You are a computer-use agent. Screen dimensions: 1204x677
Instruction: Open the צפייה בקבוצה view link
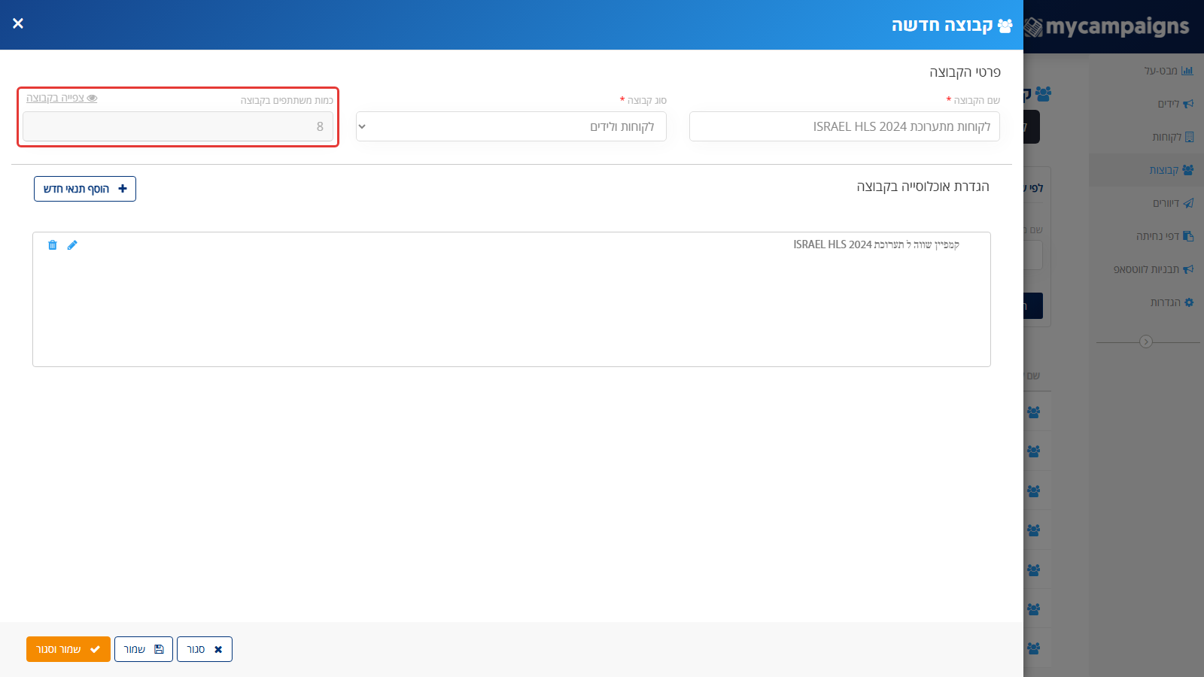coord(62,98)
